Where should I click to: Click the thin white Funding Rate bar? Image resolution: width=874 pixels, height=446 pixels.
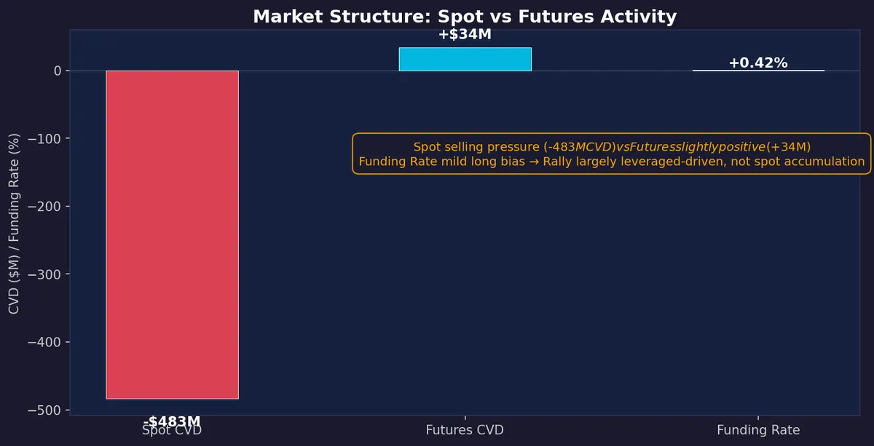click(758, 71)
